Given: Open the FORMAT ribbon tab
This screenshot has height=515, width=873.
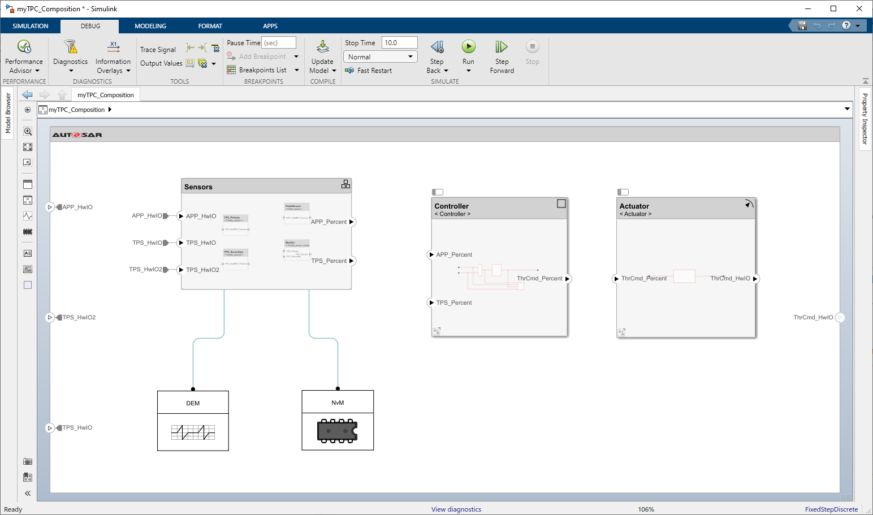Looking at the screenshot, I should (x=210, y=25).
